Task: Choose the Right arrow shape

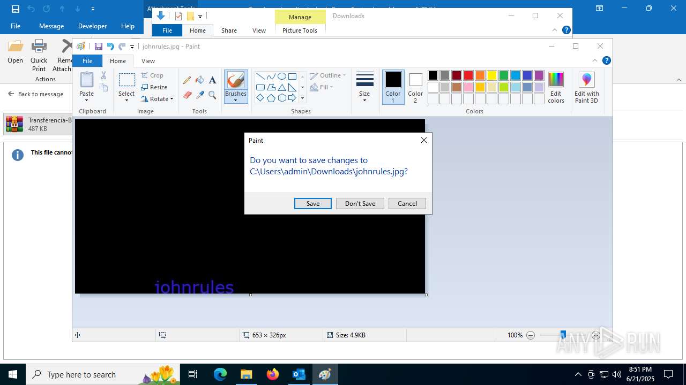Action: click(x=292, y=98)
